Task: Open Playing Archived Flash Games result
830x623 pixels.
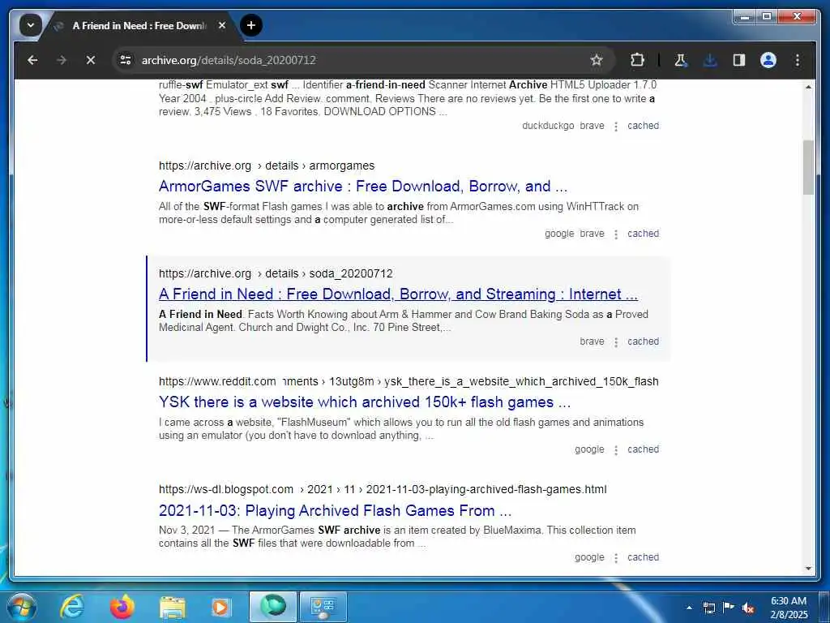Action: (x=335, y=510)
